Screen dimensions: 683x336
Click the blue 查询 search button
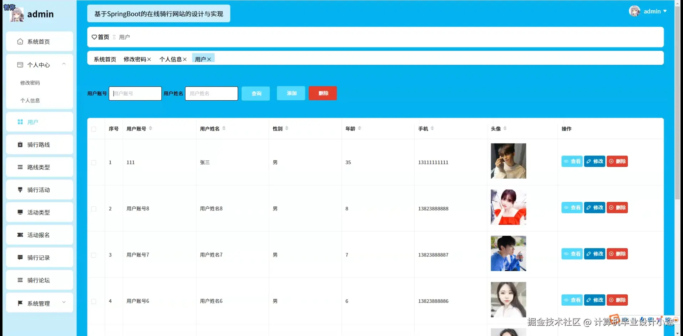pyautogui.click(x=256, y=93)
